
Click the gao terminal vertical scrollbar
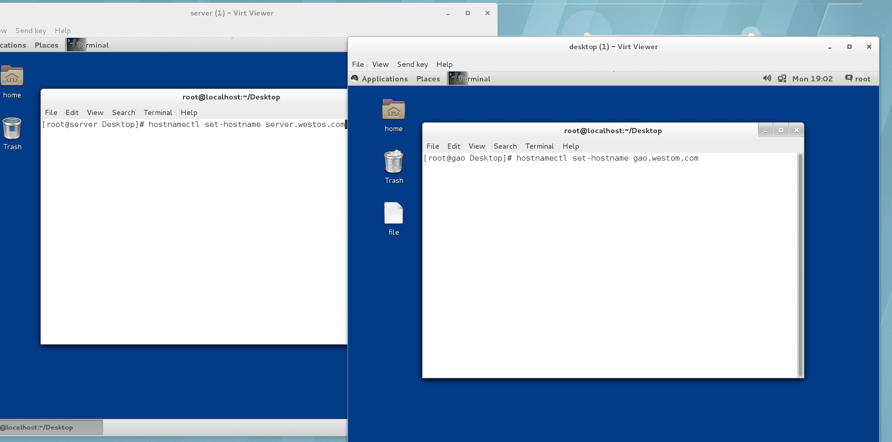800,264
